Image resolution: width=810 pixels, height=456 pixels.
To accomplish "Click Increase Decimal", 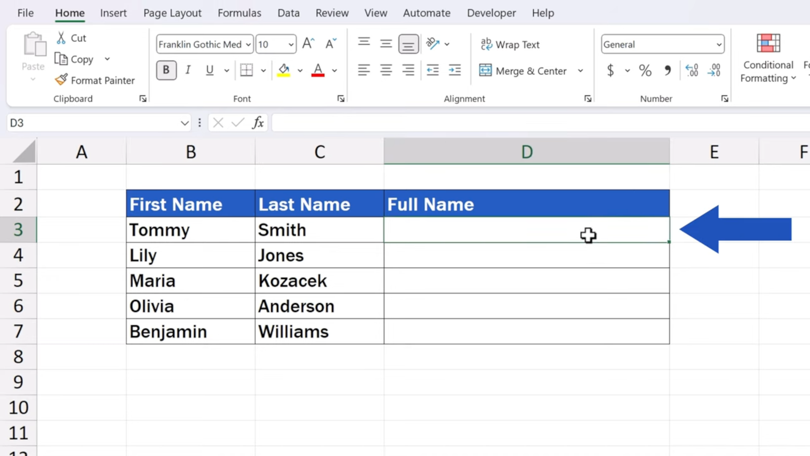I will tap(692, 70).
